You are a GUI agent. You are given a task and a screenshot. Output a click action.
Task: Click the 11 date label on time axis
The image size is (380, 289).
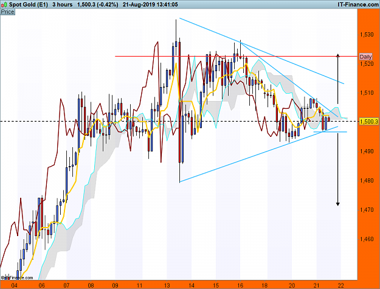tap(140, 285)
